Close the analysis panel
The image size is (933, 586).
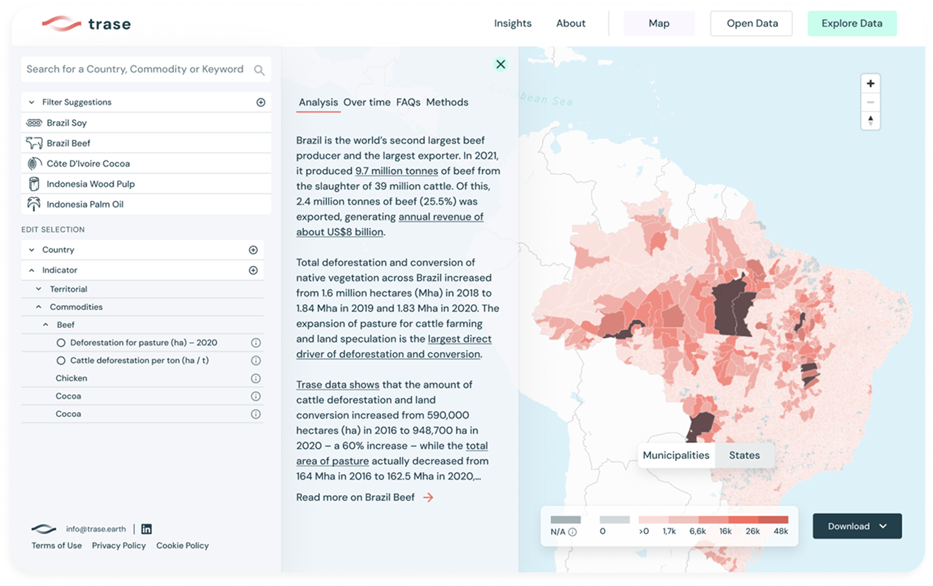(500, 64)
